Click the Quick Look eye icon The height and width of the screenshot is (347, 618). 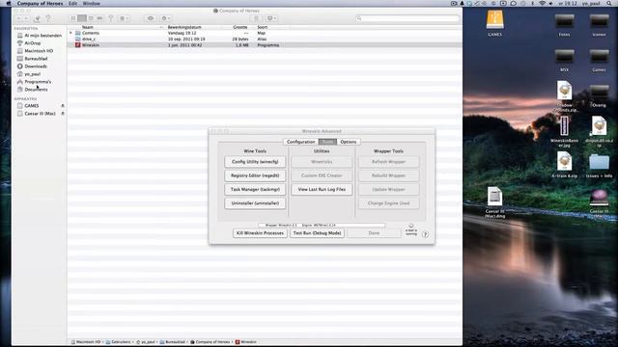pos(151,18)
